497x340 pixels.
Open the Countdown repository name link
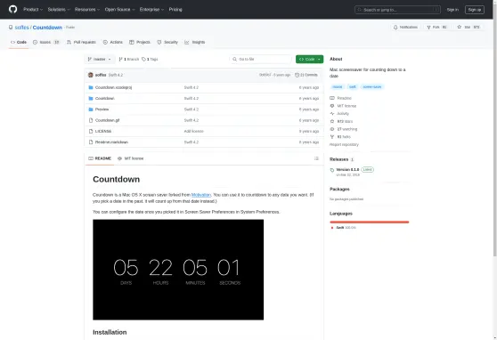click(x=47, y=28)
